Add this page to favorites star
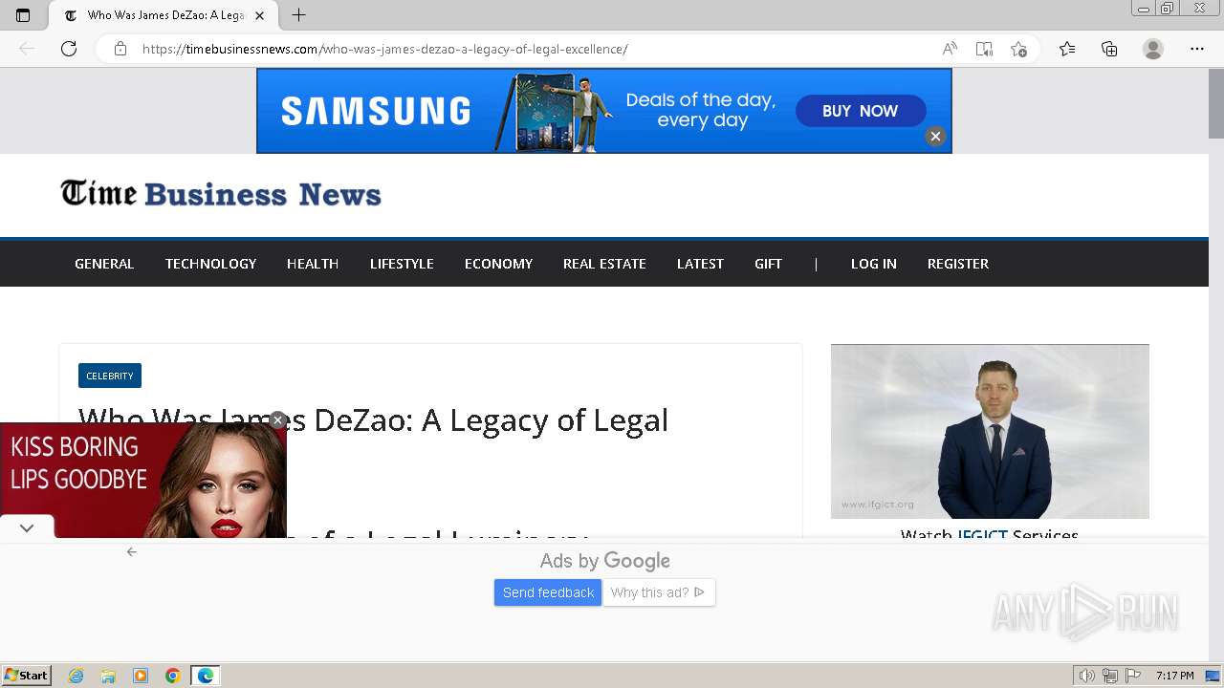1224x688 pixels. (x=1018, y=49)
